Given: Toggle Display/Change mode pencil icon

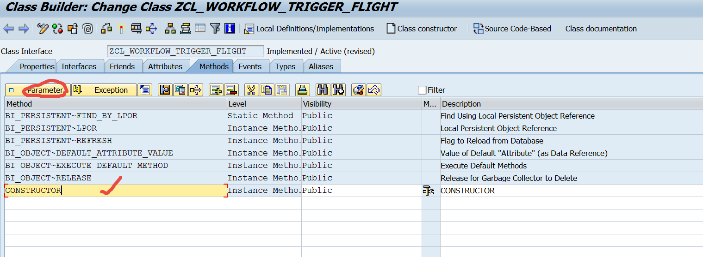Looking at the screenshot, I should [43, 29].
